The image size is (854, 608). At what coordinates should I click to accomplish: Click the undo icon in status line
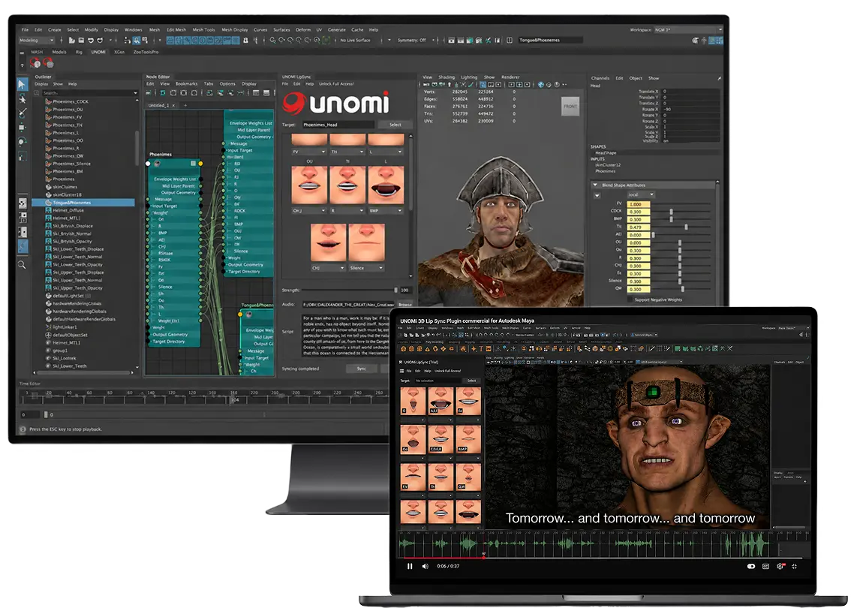[90, 41]
